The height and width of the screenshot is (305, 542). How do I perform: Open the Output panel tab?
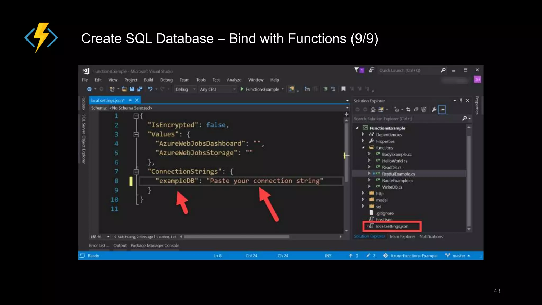click(x=120, y=245)
